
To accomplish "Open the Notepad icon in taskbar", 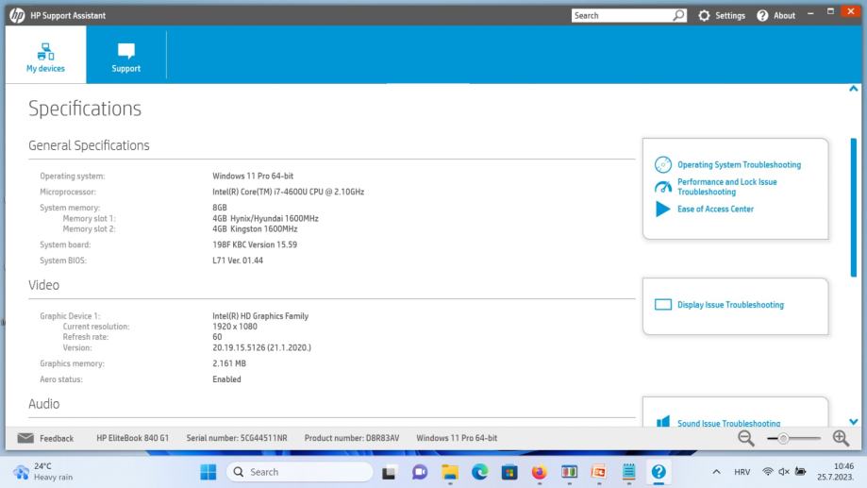I will 628,472.
